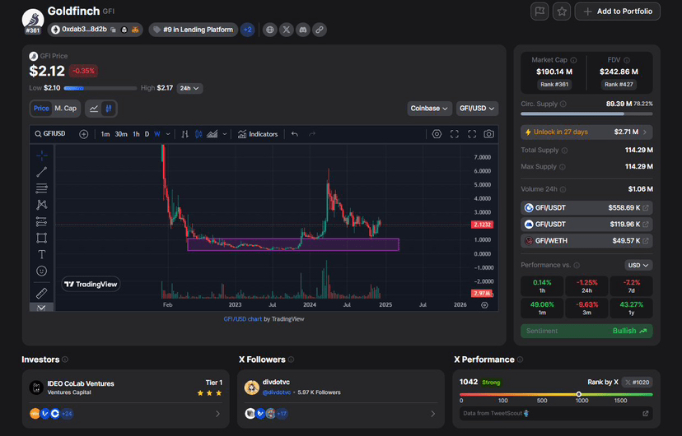Select the trend line drawing tool

[x=41, y=171]
